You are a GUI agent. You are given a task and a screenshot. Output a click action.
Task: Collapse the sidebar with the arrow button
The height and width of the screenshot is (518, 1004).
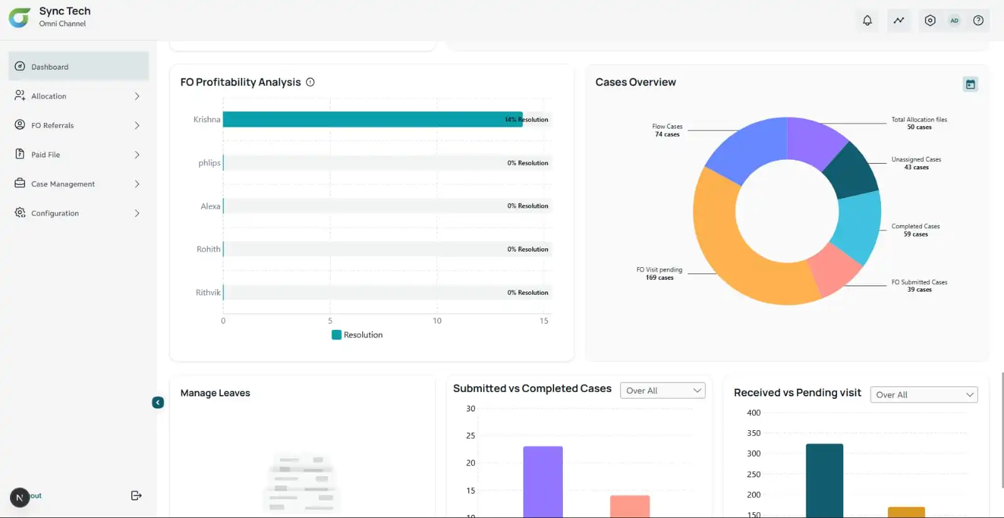point(158,403)
